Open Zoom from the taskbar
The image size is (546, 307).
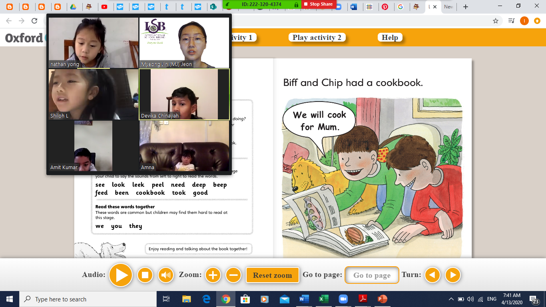[x=343, y=299]
